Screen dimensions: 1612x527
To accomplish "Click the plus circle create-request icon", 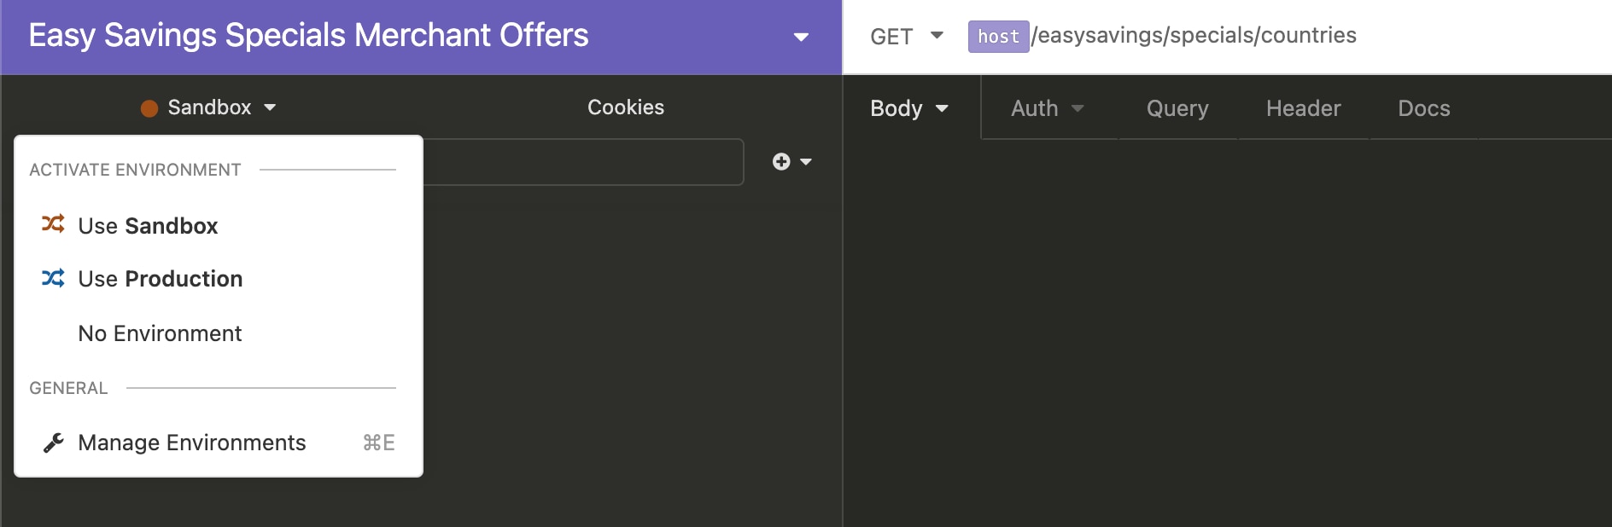I will click(781, 161).
